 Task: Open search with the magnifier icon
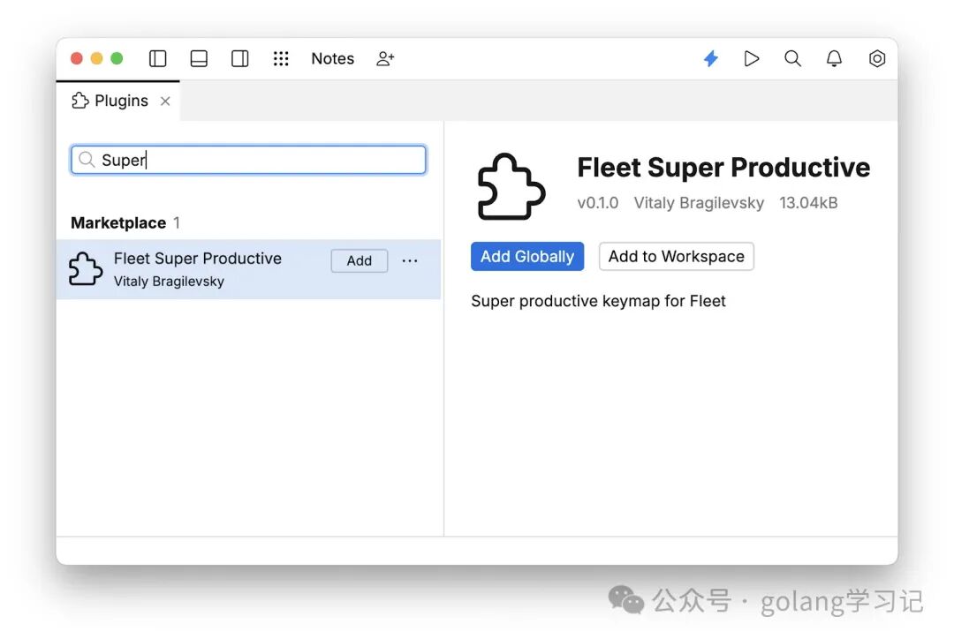[x=792, y=59]
